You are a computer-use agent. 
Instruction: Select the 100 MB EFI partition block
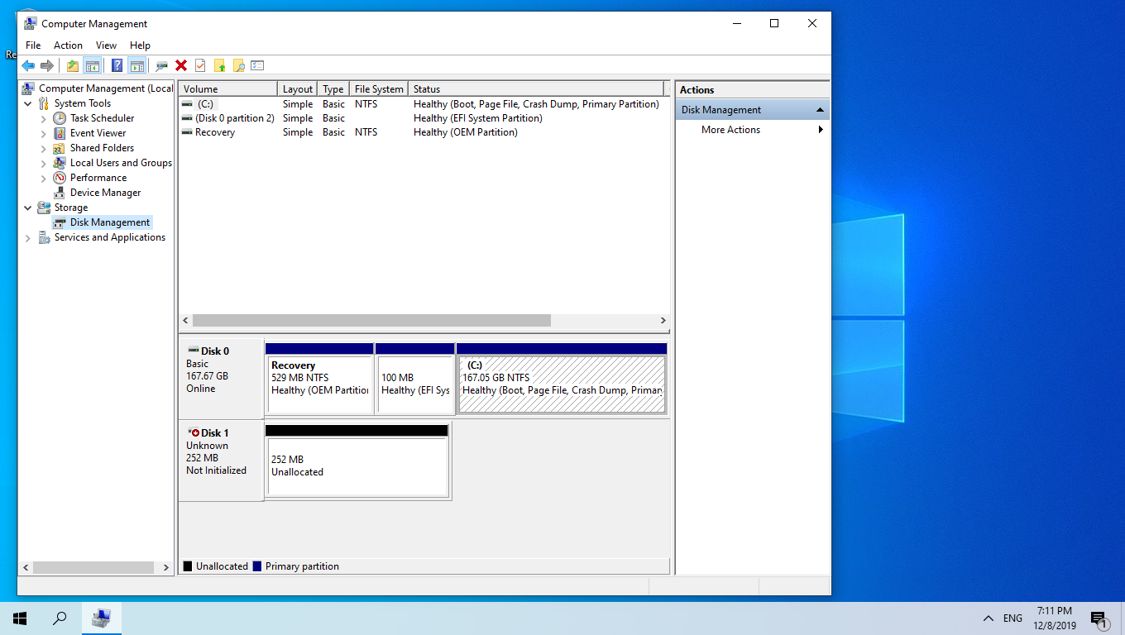(414, 378)
